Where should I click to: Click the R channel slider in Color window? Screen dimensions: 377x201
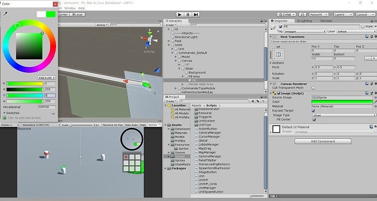click(x=25, y=84)
